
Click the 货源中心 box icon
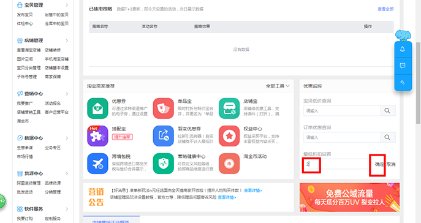pyautogui.click(x=20, y=173)
